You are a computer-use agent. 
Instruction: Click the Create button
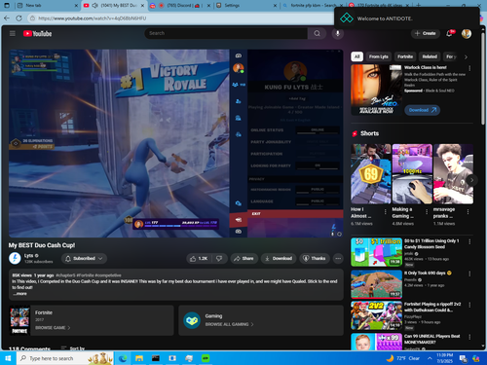coord(426,33)
